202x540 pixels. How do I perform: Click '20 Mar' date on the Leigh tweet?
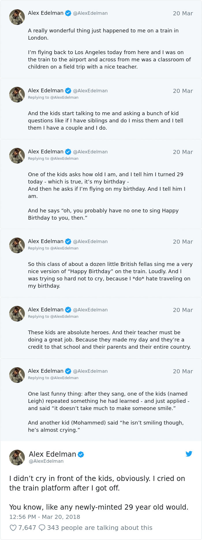pyautogui.click(x=183, y=371)
